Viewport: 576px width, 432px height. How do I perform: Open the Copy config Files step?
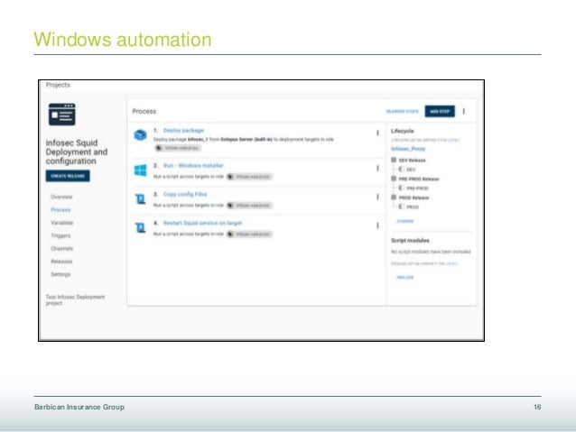click(185, 194)
